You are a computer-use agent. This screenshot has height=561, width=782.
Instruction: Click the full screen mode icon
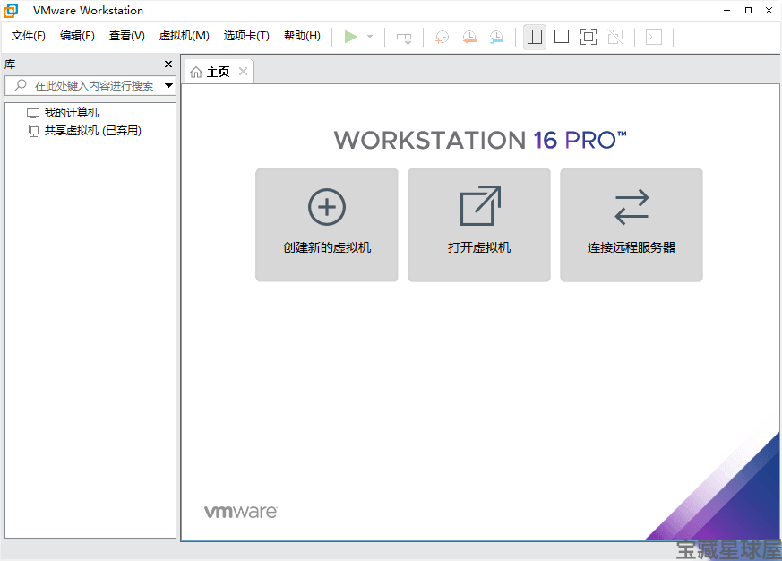click(x=589, y=37)
